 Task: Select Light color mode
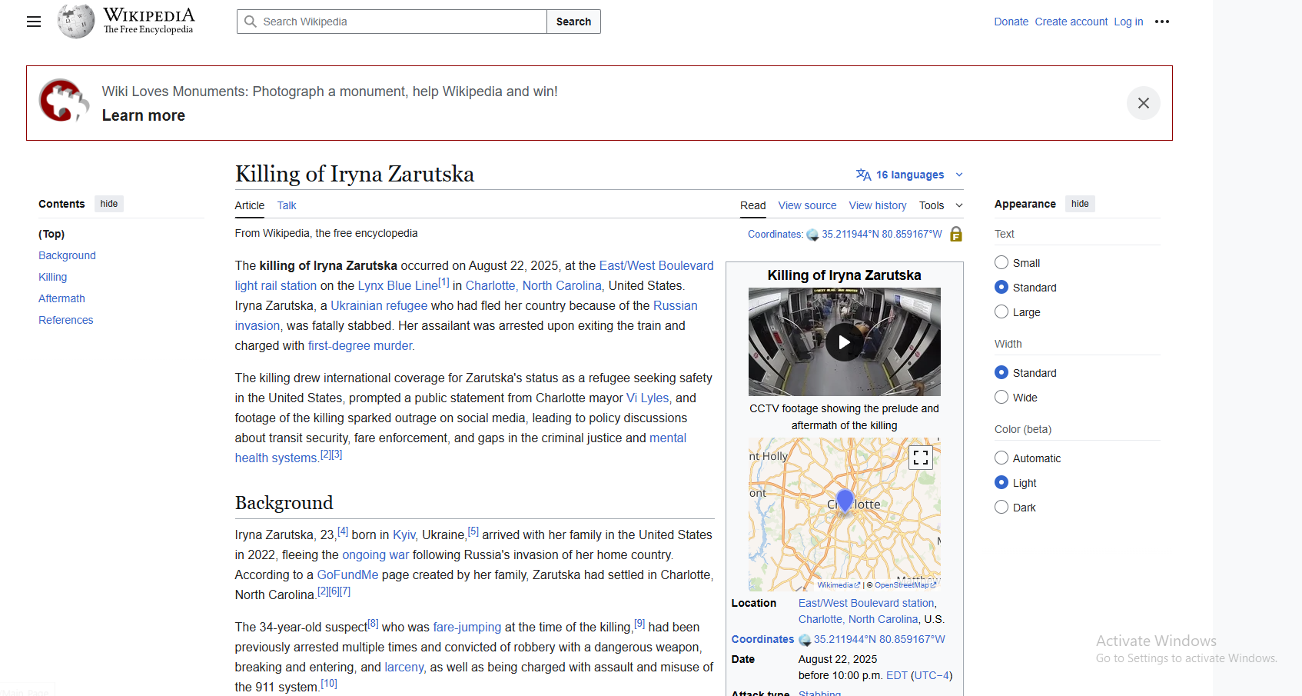pyautogui.click(x=1001, y=482)
